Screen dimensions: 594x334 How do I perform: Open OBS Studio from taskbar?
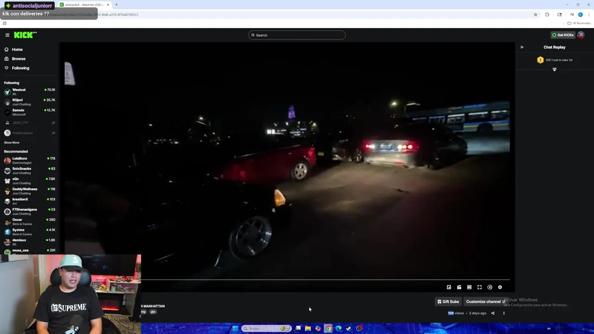pyautogui.click(x=359, y=328)
